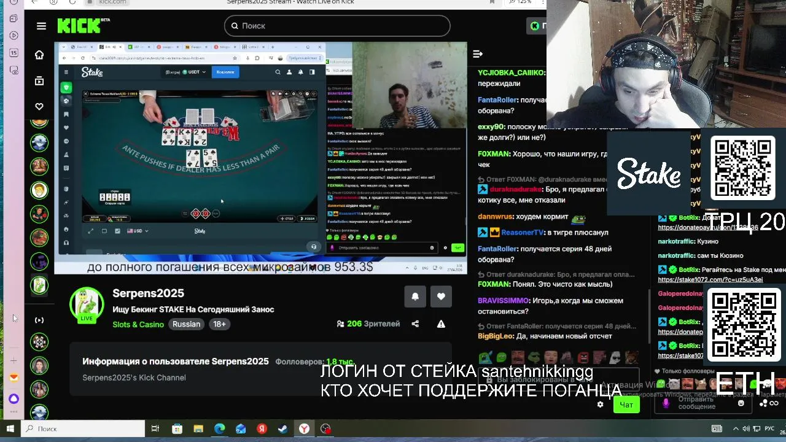Launch Microsoft Store from taskbar
Screen dimensions: 786x442
coord(177,428)
